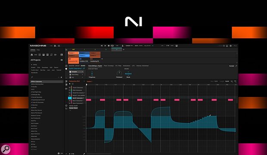The width and height of the screenshot is (267, 155).
Task: Add a new scene with plus button
Action: (124, 49)
